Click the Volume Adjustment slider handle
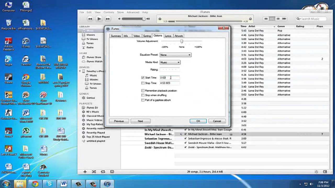Screen dimensions: 335x188 (182, 41)
